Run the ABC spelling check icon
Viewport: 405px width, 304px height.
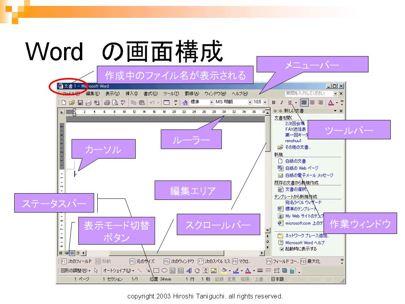pyautogui.click(x=123, y=103)
